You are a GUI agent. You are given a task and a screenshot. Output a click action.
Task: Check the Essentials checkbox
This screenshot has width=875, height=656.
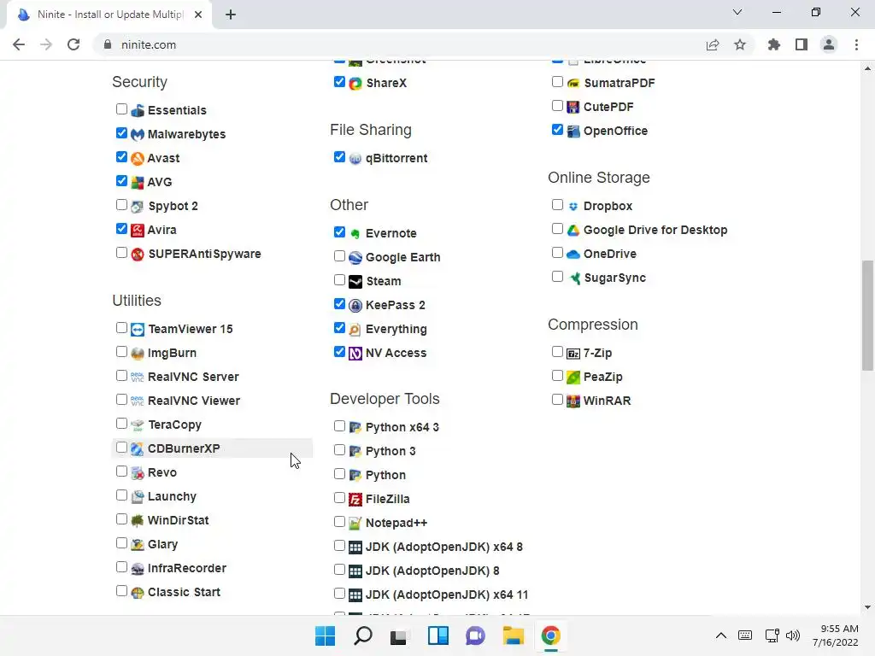[x=121, y=108]
